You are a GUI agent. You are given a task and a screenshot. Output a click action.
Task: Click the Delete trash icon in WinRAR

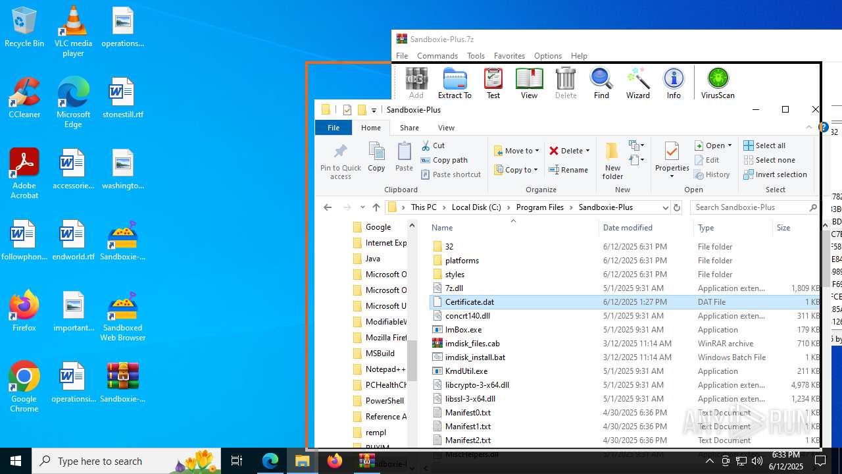566,83
